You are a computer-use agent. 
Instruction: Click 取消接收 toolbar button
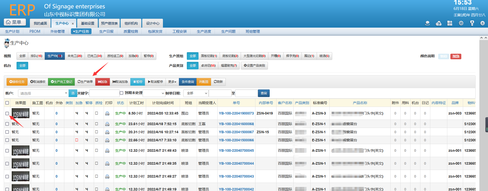tap(38, 82)
